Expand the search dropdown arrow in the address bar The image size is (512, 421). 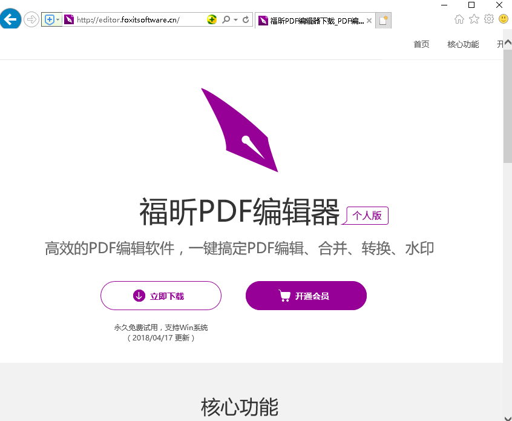(x=236, y=19)
